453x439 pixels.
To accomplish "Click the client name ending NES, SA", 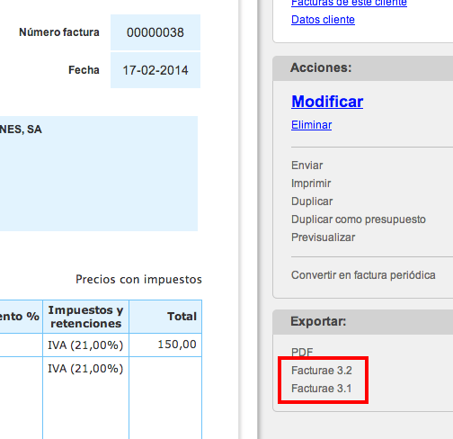I will [x=21, y=130].
